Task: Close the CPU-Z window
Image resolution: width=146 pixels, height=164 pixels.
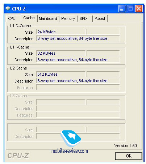Action: (139, 9)
